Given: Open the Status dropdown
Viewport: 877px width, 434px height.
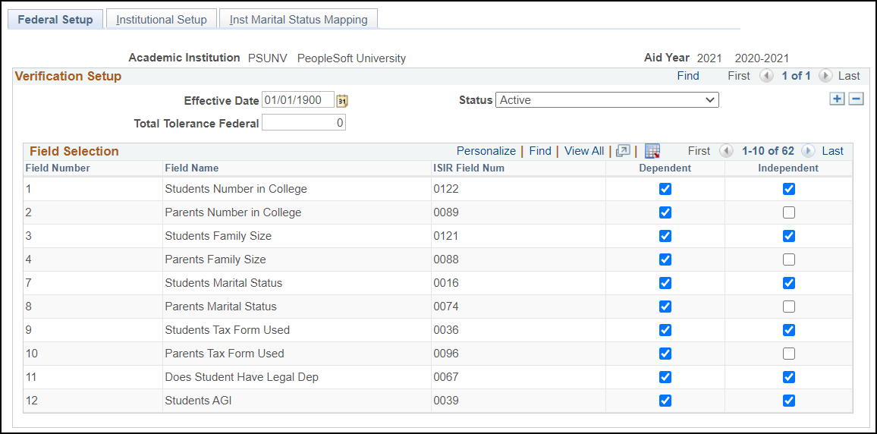Looking at the screenshot, I should [607, 100].
